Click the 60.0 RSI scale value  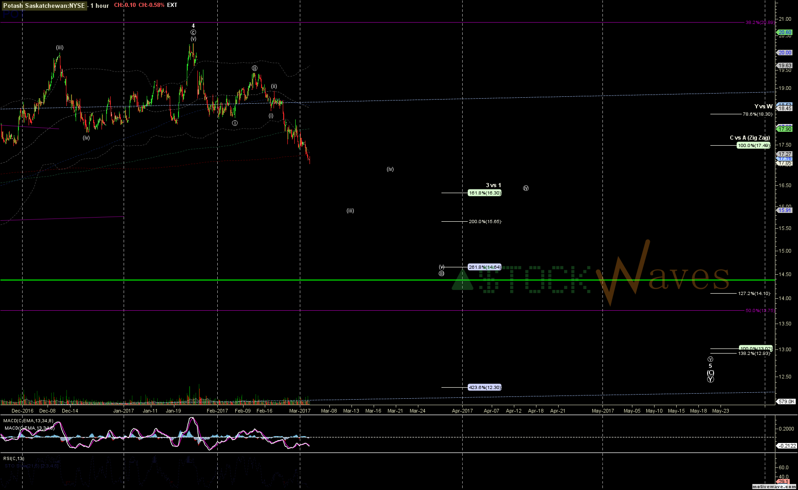pyautogui.click(x=783, y=467)
